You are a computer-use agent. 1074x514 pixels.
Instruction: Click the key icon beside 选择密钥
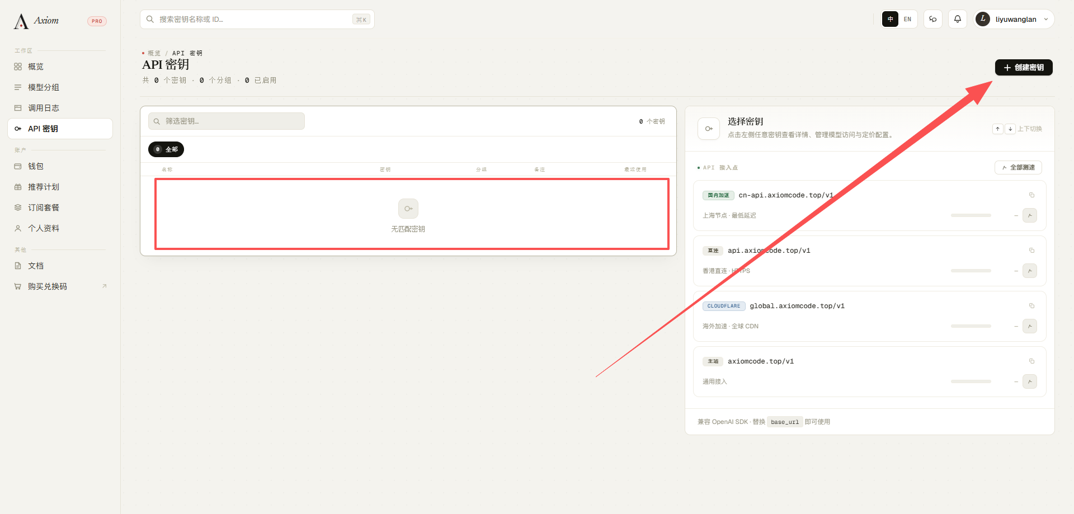tap(709, 129)
